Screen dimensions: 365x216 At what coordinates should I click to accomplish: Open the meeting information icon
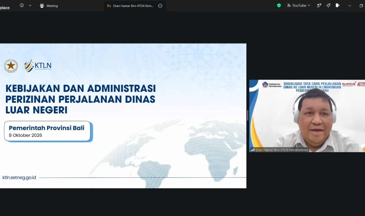pyautogui.click(x=22, y=5)
